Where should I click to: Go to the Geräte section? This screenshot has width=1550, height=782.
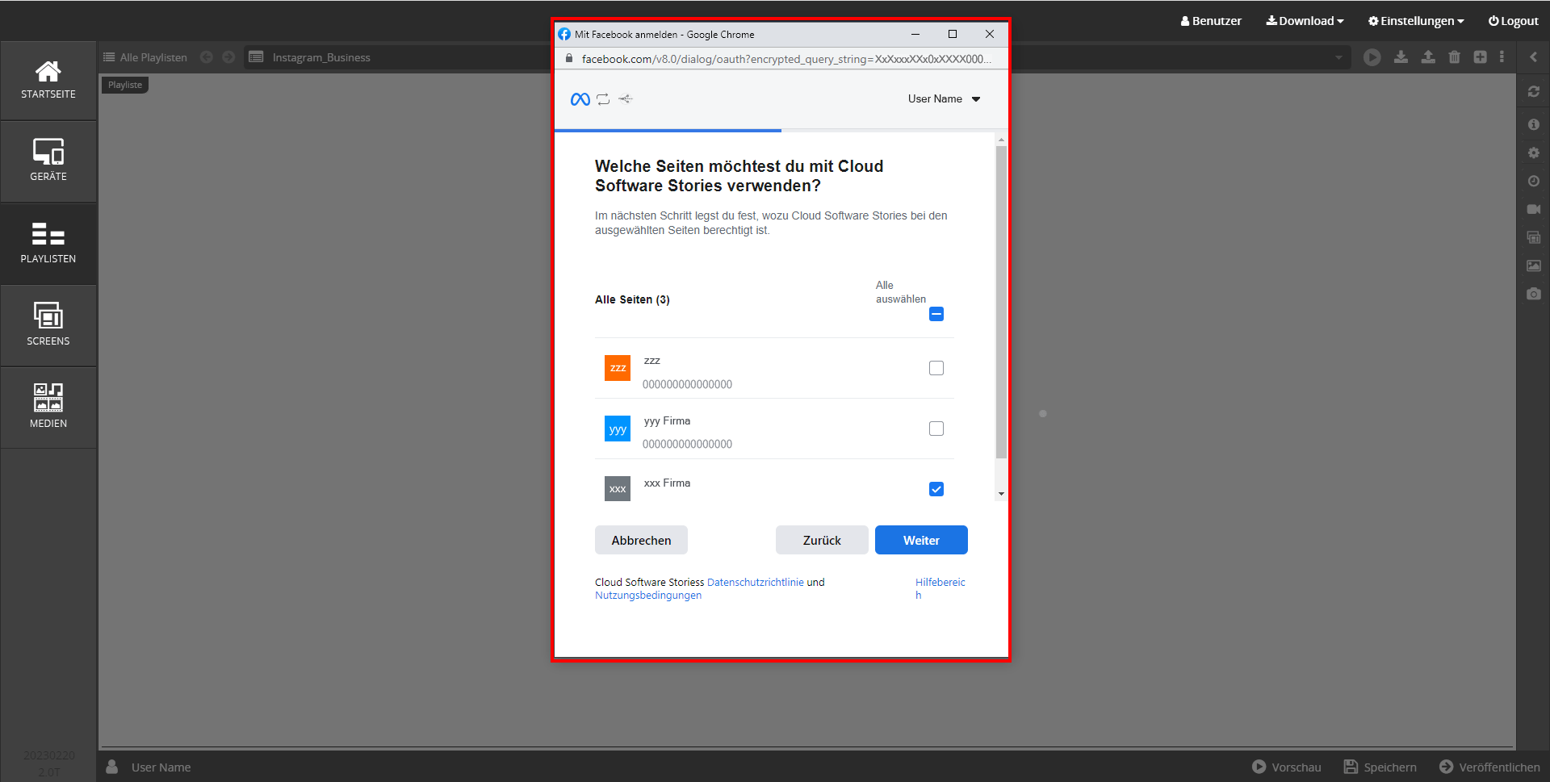point(48,161)
